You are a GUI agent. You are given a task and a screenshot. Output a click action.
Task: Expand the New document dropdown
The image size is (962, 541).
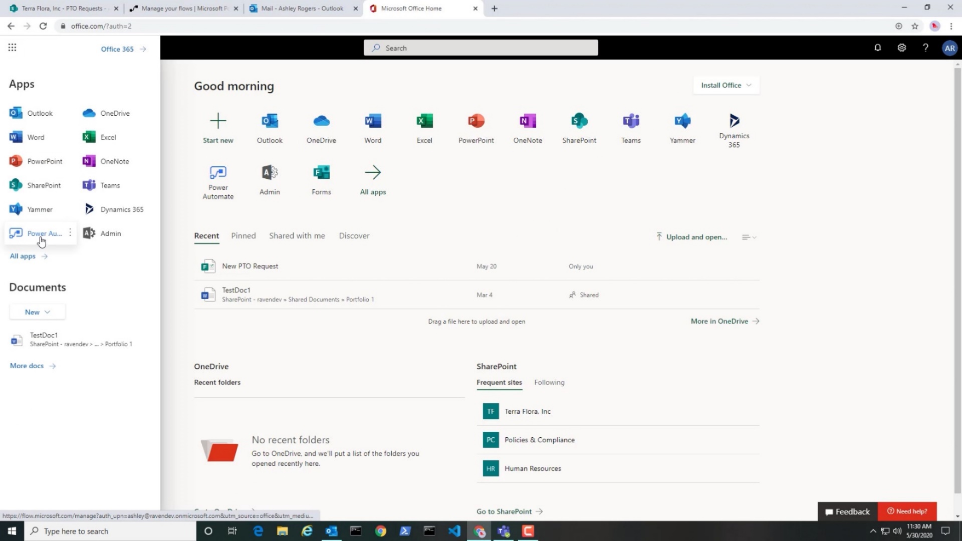[x=38, y=312]
